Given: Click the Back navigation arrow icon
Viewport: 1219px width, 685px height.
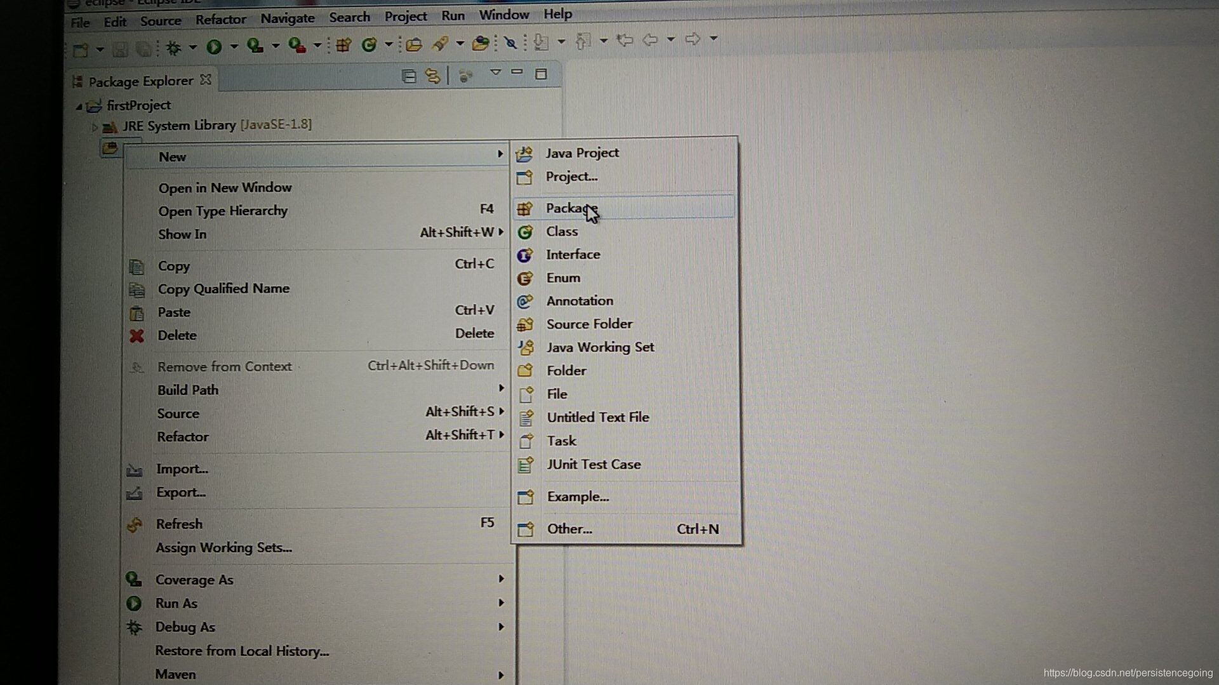Looking at the screenshot, I should [650, 40].
